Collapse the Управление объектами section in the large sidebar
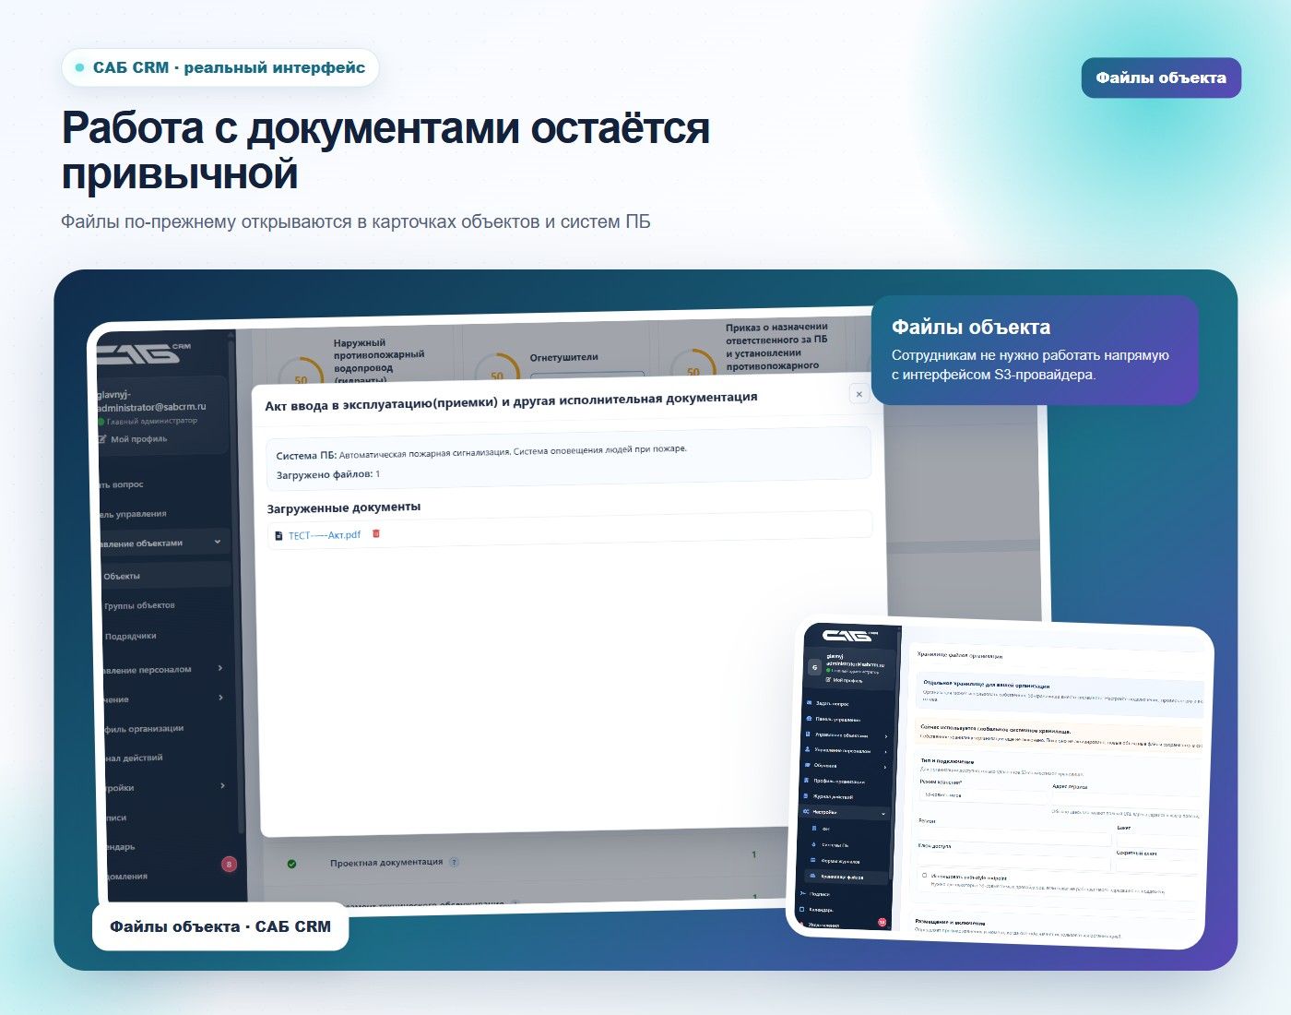The width and height of the screenshot is (1291, 1015). tap(218, 542)
